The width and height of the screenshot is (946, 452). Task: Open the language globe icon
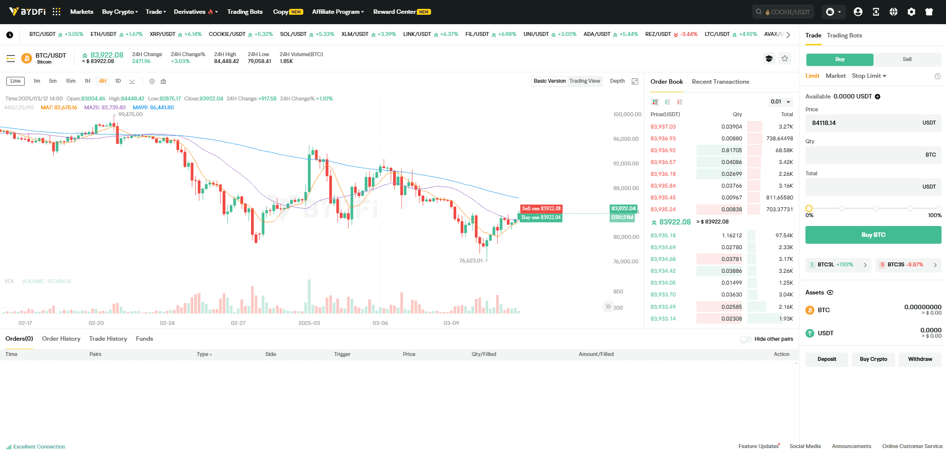point(894,12)
